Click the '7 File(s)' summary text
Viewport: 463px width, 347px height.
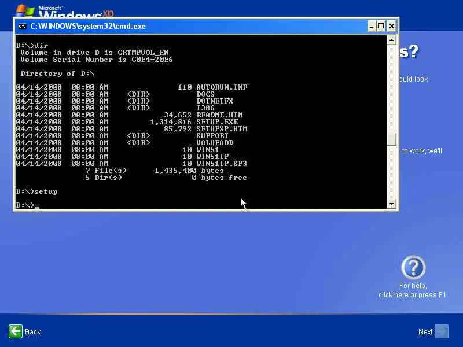pyautogui.click(x=106, y=171)
